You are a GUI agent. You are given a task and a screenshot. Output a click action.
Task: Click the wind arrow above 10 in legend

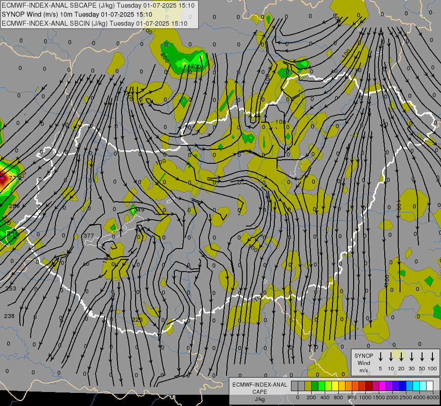click(391, 357)
